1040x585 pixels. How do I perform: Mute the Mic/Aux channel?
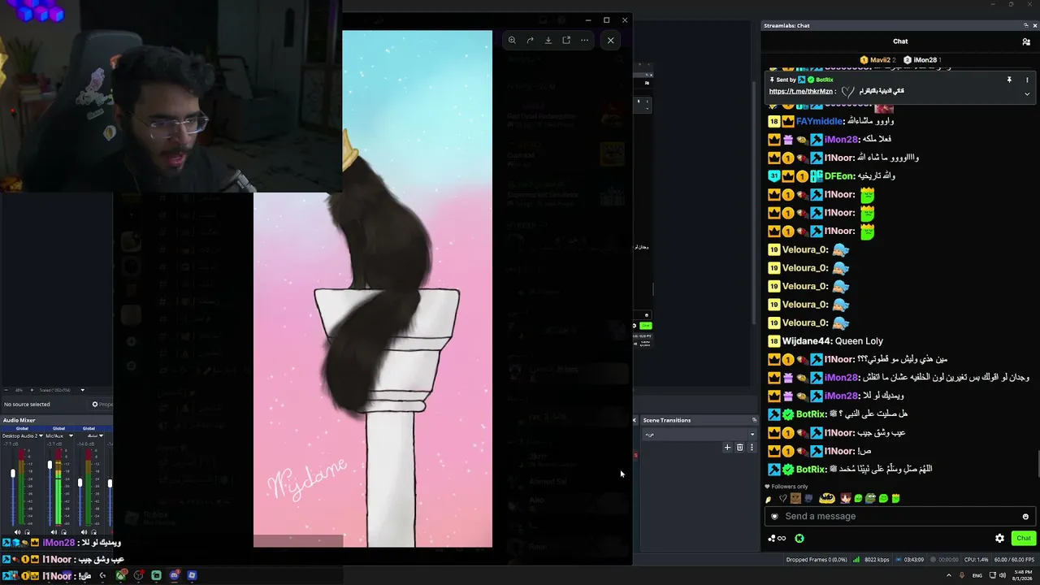coord(54,532)
